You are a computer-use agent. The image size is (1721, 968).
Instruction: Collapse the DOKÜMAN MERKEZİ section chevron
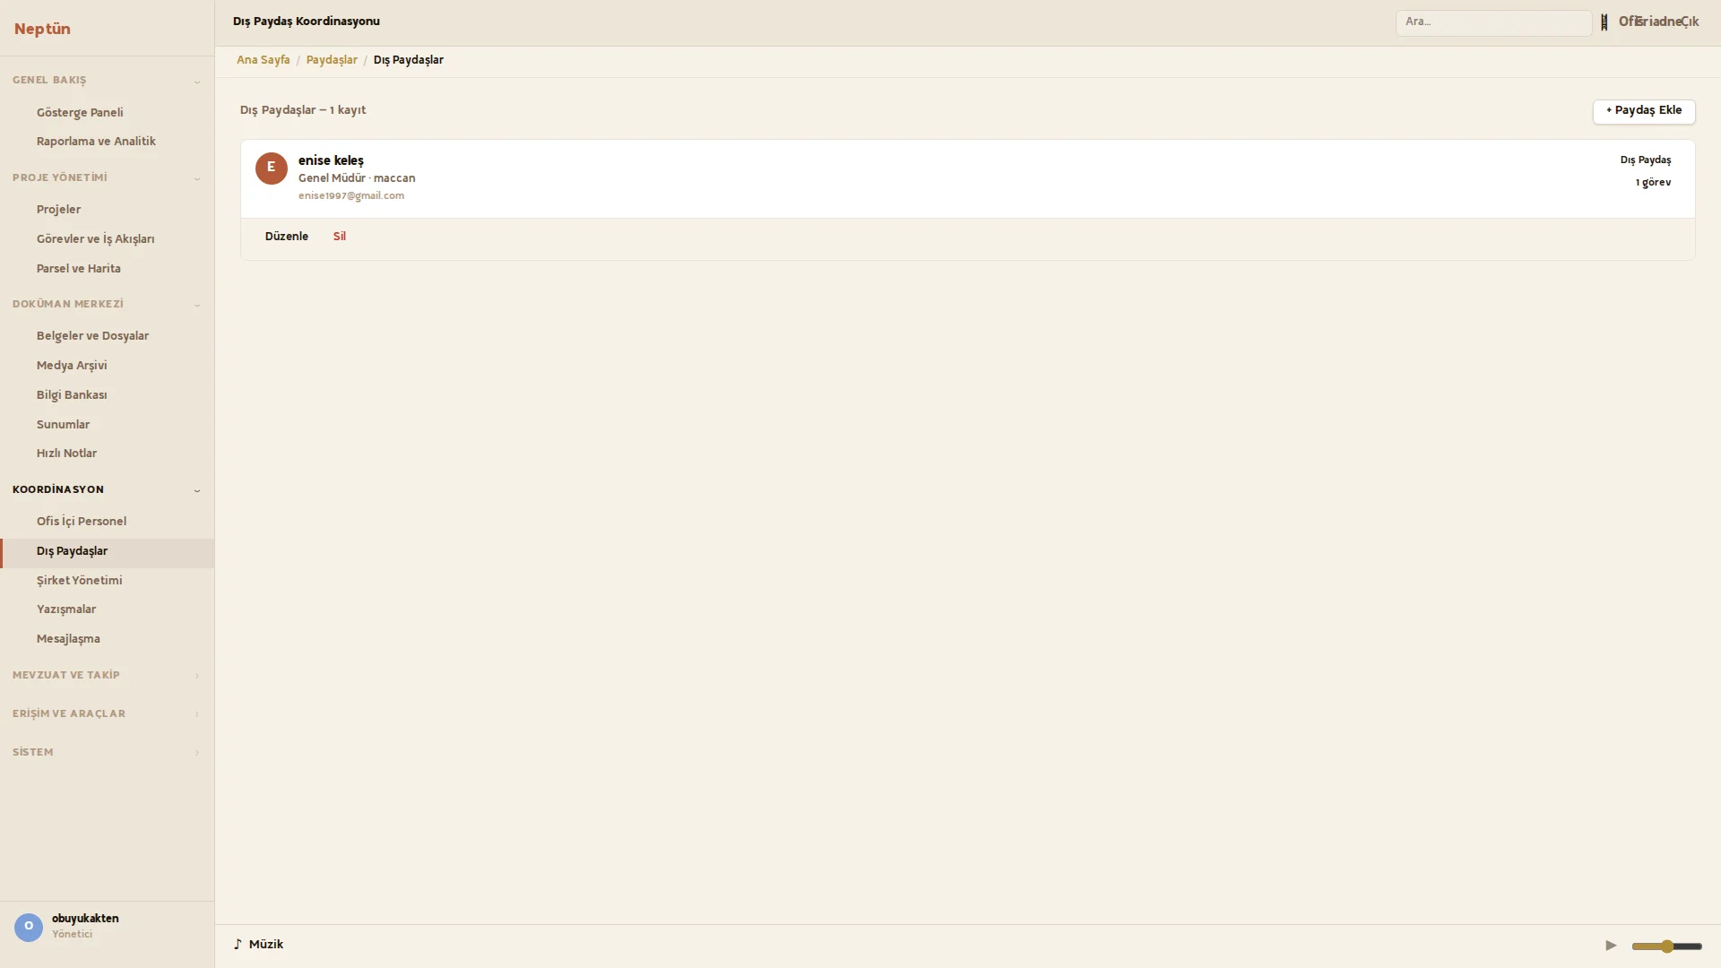click(x=197, y=305)
